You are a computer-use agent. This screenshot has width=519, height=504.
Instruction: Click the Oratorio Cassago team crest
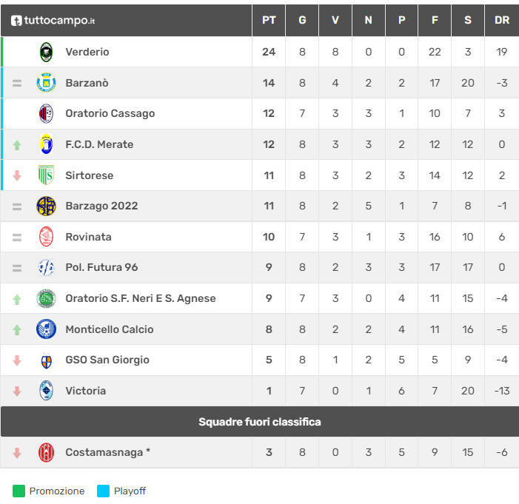click(46, 113)
